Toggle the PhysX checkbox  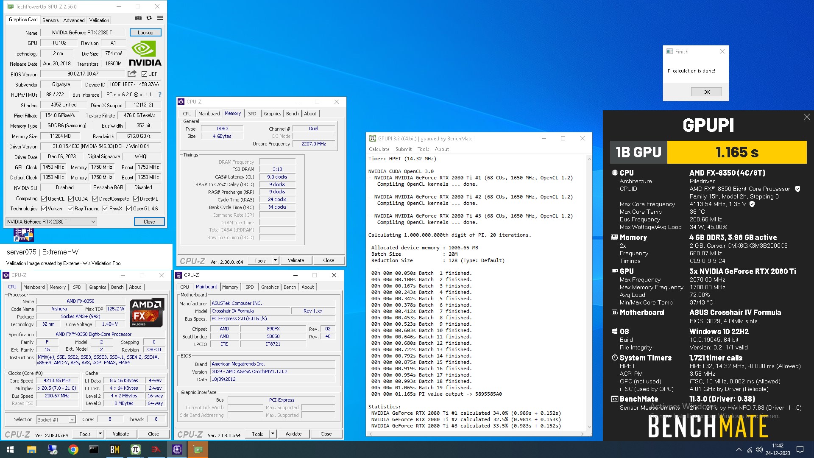(105, 208)
